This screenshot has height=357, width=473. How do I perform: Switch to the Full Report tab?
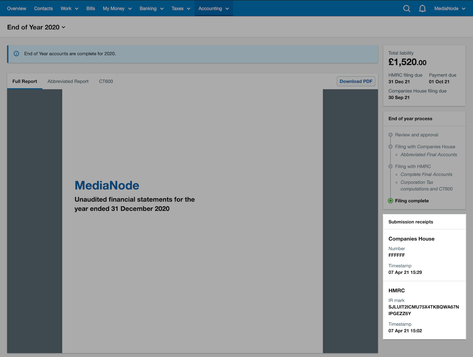25,81
